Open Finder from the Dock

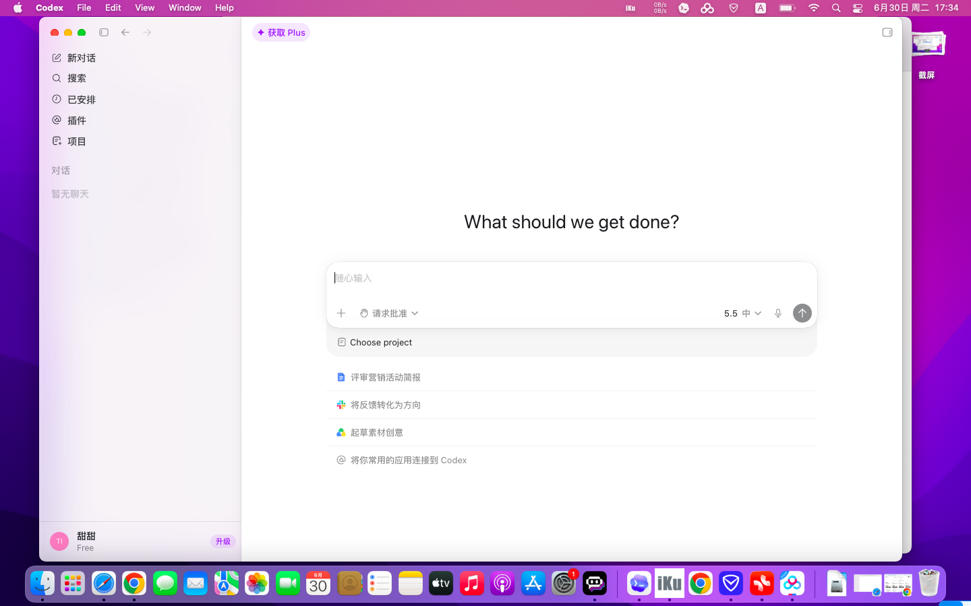[x=42, y=583]
